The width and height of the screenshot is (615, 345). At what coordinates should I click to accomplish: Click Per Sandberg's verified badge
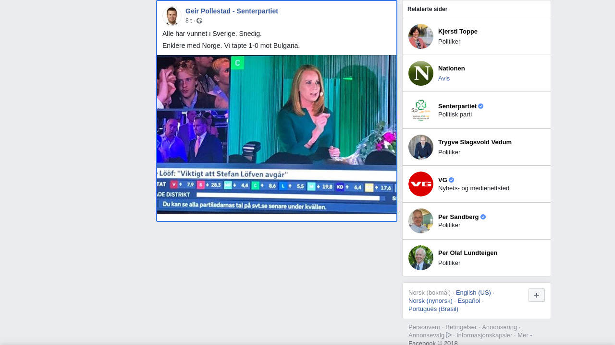(483, 217)
